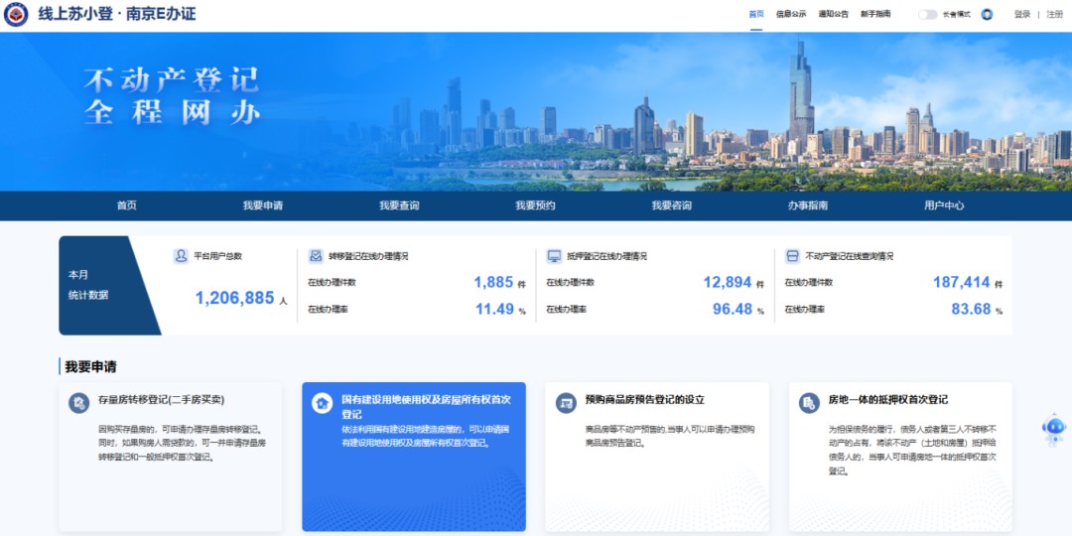
Task: Click the 新手指南 top link
Action: pyautogui.click(x=875, y=14)
